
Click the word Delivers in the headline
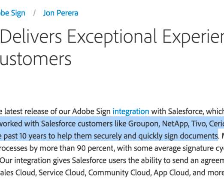(x=31, y=36)
